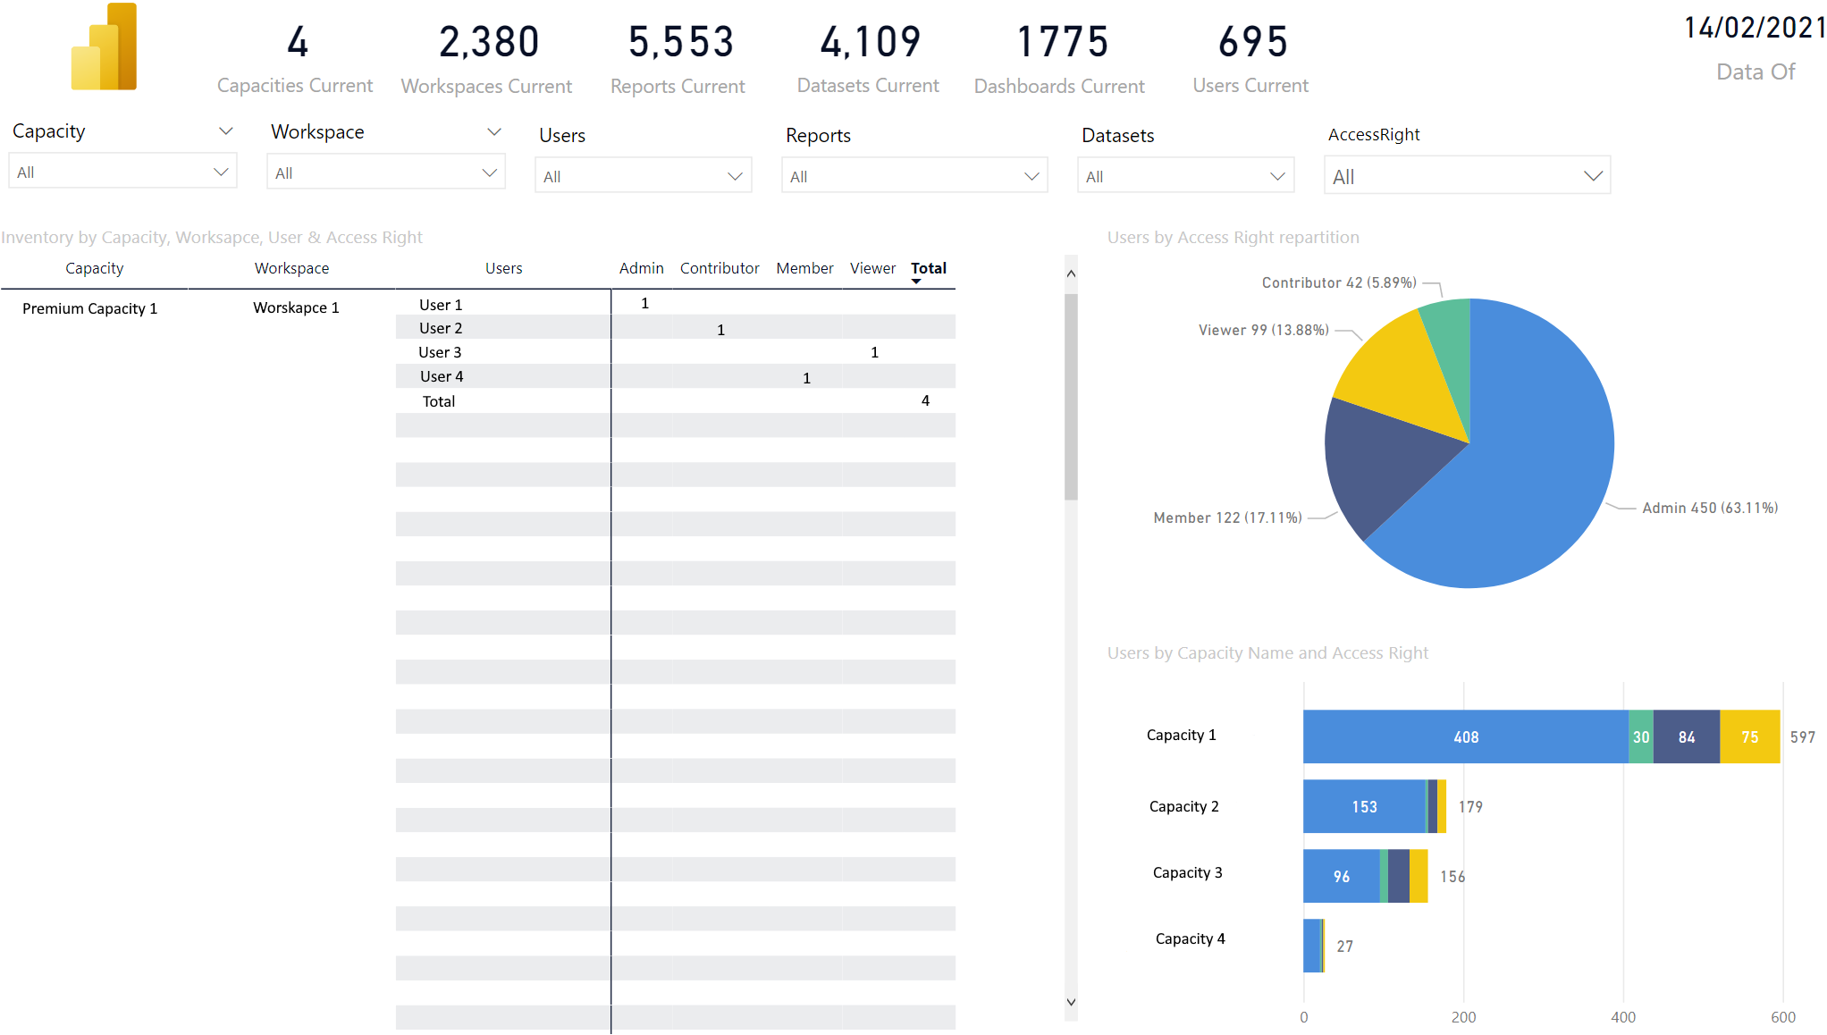Click the table vertical scrollbar thumb
This screenshot has width=1827, height=1035.
[1071, 397]
